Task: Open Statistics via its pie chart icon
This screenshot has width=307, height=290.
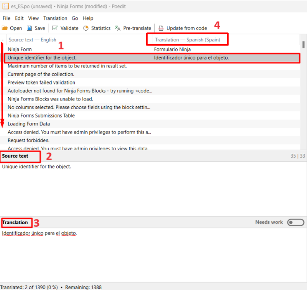Action: pyautogui.click(x=86, y=28)
